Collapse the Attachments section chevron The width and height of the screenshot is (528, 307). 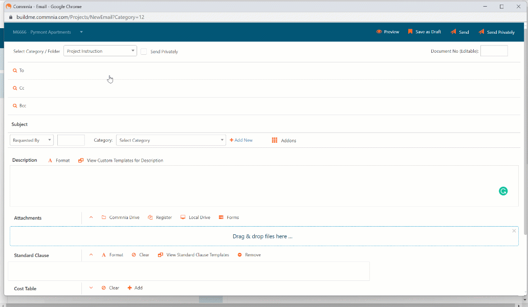(91, 217)
